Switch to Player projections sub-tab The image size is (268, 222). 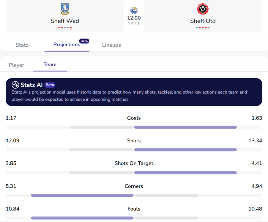click(x=16, y=65)
